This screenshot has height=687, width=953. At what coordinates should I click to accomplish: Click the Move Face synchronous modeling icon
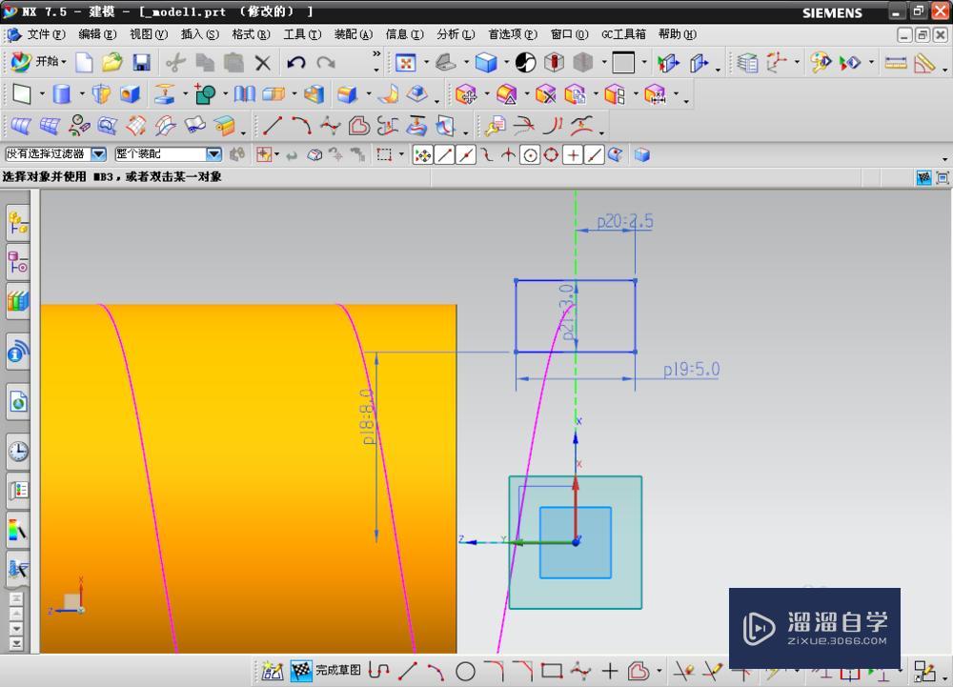click(x=466, y=94)
